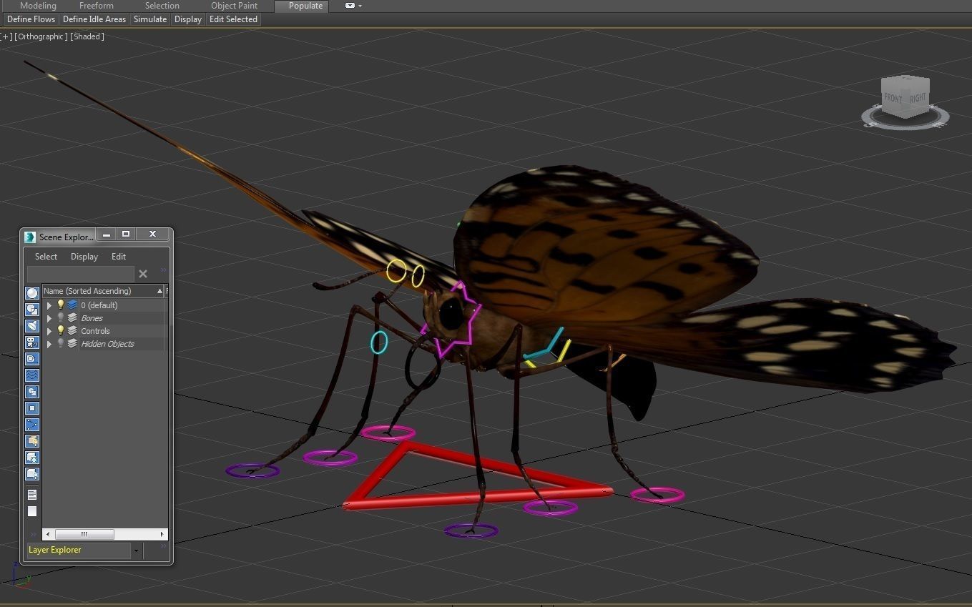Toggle visibility bulb of Bones layer

[61, 318]
